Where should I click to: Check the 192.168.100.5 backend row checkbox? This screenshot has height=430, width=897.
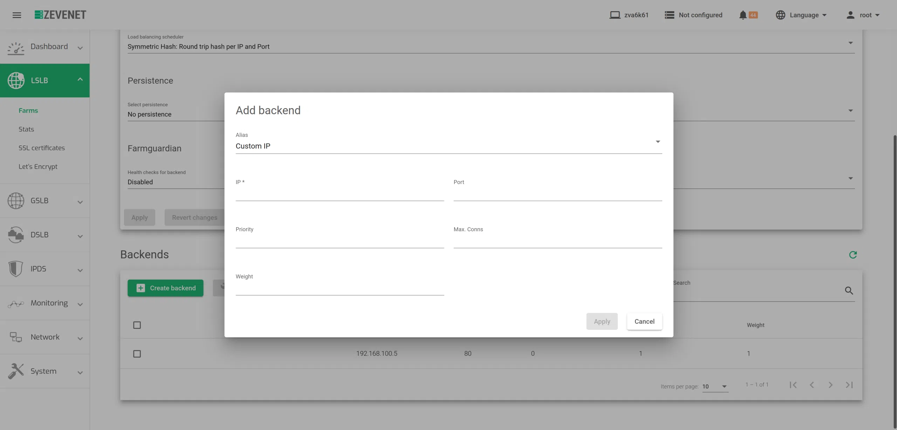point(137,354)
